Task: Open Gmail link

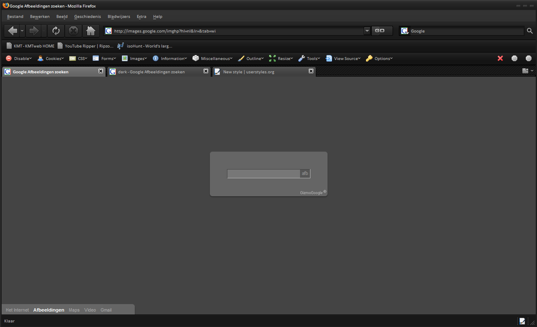Action: [x=106, y=310]
